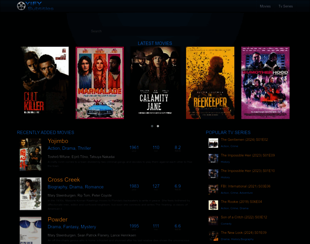Click the 'Action, Drama, Thriller' genre text
This screenshot has width=310, height=244.
69,148
